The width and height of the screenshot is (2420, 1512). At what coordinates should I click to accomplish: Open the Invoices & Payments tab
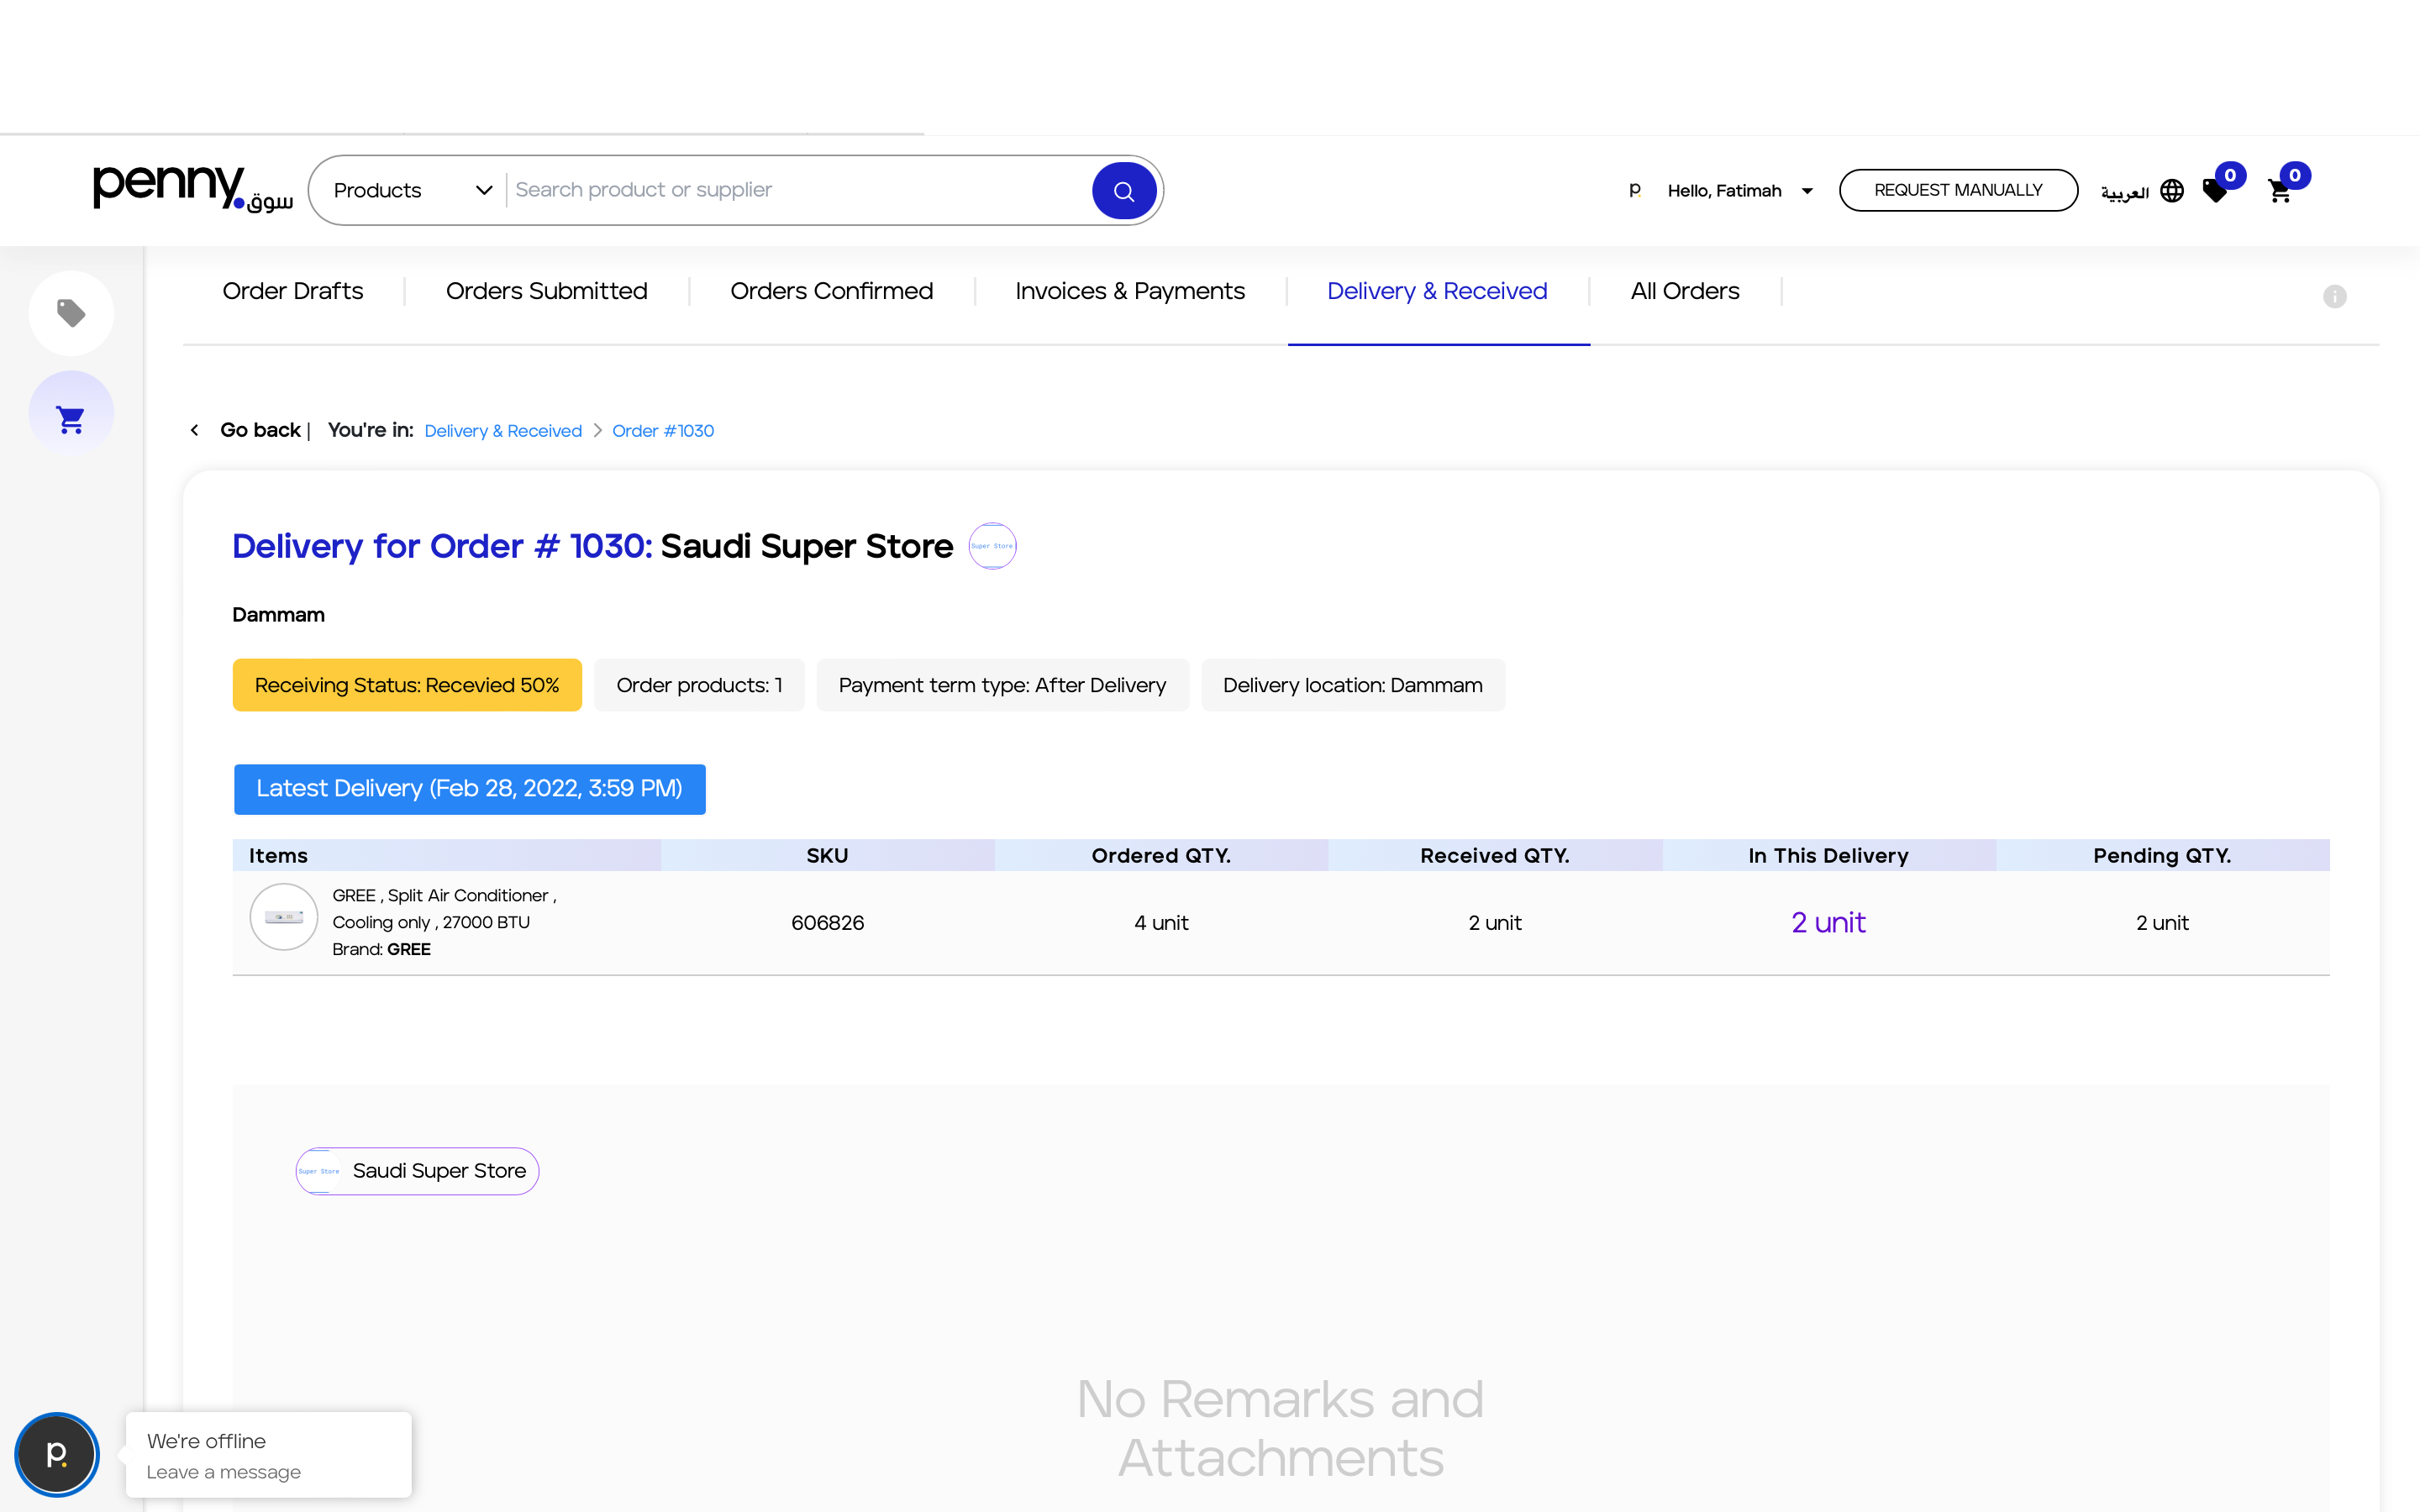click(x=1130, y=291)
